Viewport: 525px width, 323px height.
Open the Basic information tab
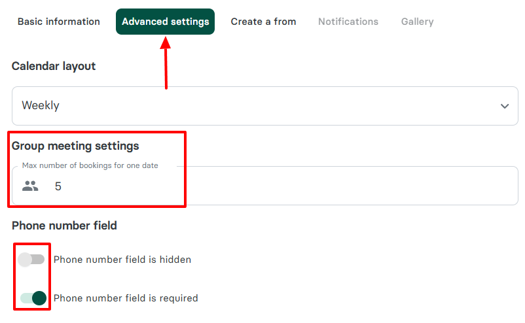tap(59, 22)
